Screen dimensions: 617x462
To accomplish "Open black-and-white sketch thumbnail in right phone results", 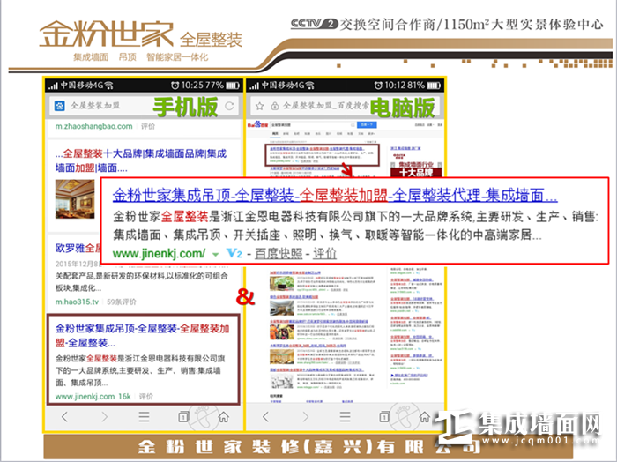I will 282,381.
